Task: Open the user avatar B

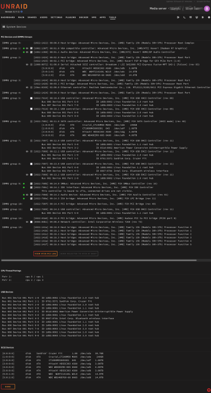Action: (x=207, y=8)
